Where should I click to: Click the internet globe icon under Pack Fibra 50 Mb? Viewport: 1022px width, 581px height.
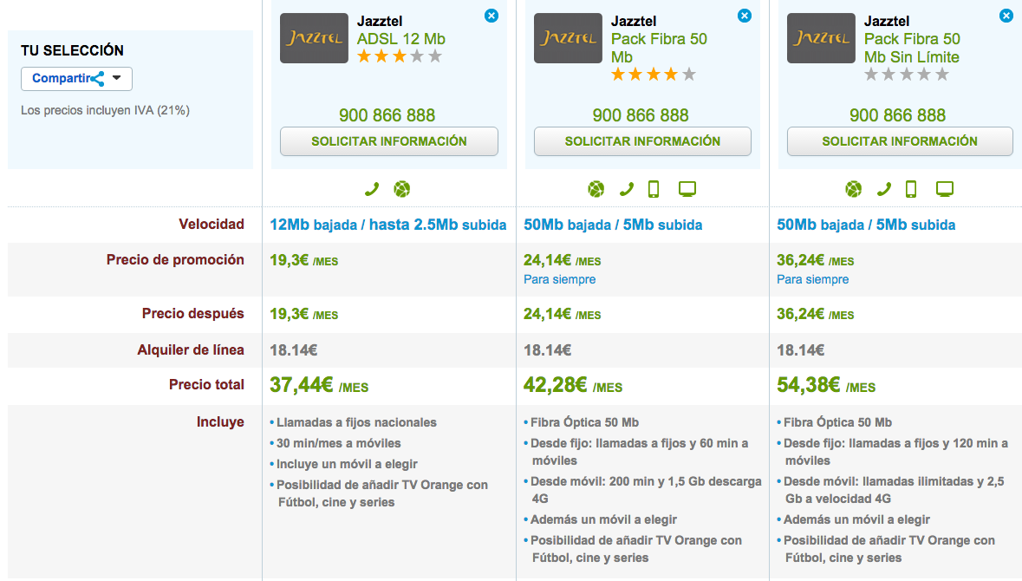[596, 189]
